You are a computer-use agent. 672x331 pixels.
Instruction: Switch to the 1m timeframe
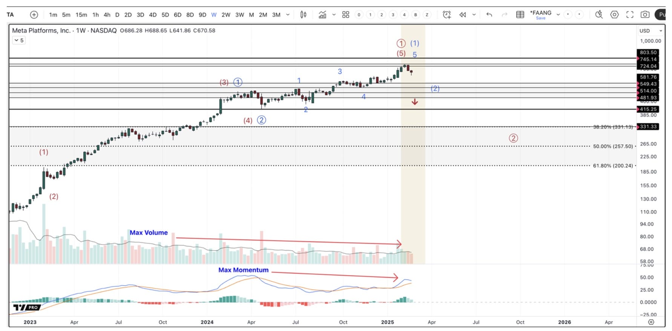53,15
